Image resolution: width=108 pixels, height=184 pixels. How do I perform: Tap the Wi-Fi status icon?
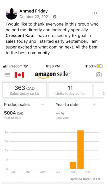[26, 66]
